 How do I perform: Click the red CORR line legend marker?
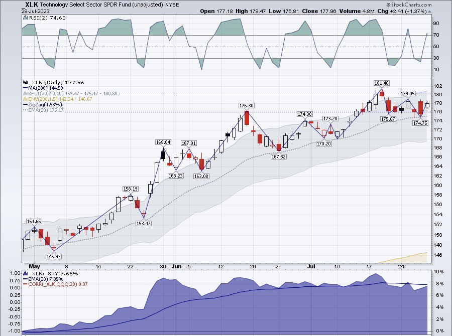(26, 284)
